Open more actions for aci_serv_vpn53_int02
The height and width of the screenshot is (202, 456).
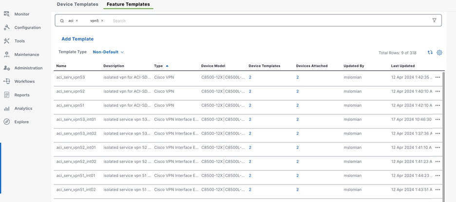(437, 133)
